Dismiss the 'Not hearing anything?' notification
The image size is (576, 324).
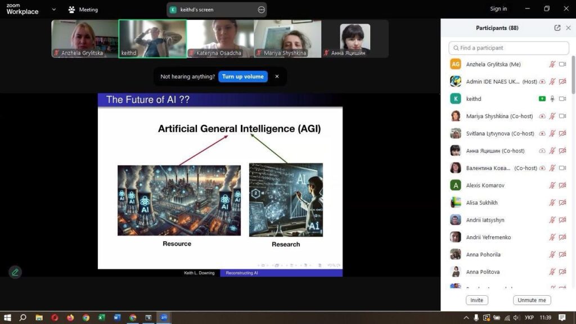[277, 76]
